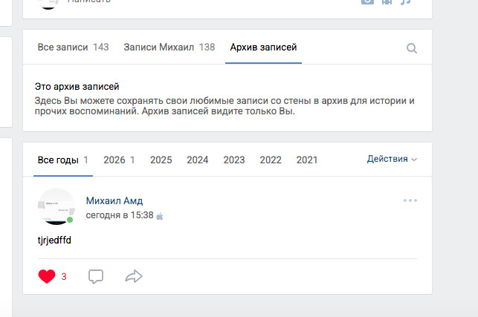The height and width of the screenshot is (317, 478).
Task: Filter archive by year 2025
Action: click(x=161, y=160)
